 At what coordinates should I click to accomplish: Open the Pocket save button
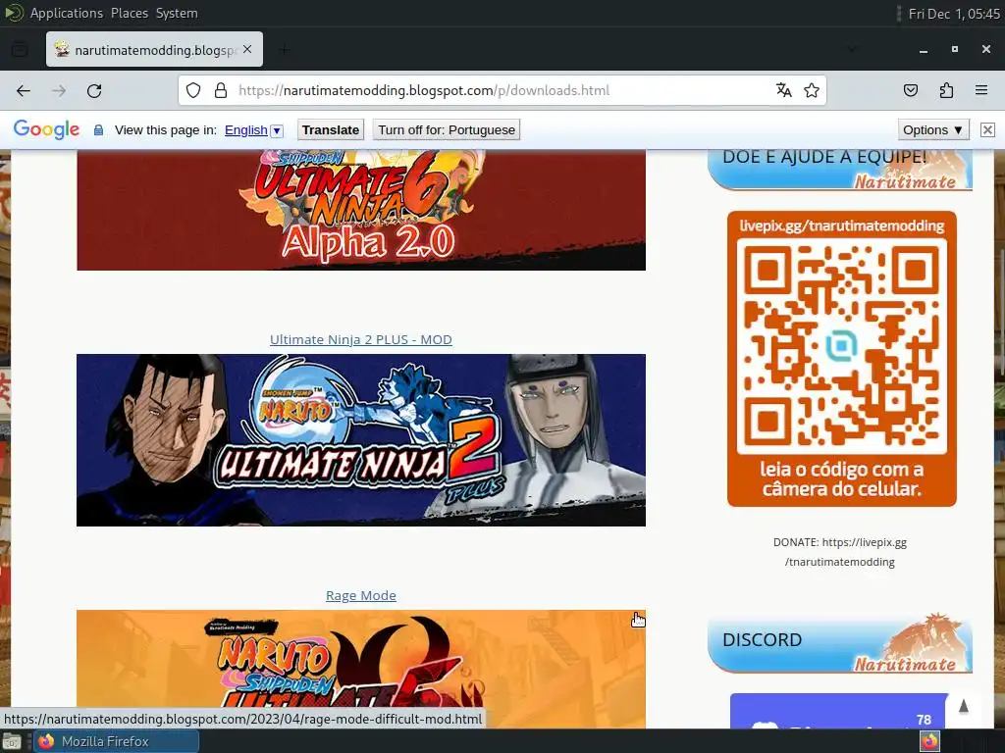(911, 90)
